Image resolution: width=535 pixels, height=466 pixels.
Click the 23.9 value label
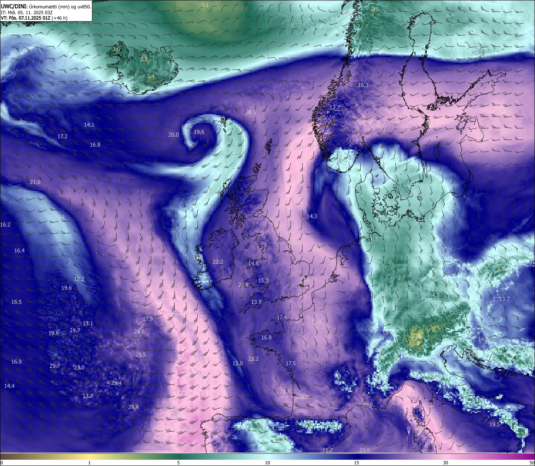[364, 450]
